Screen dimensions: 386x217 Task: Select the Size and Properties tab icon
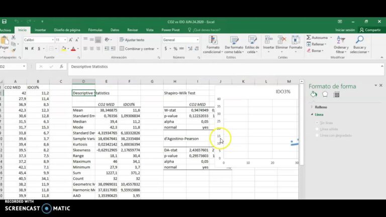[337, 94]
